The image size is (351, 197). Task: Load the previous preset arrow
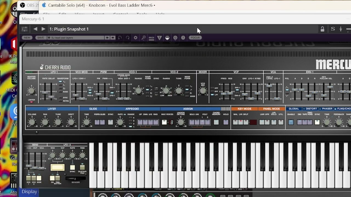(x=107, y=38)
